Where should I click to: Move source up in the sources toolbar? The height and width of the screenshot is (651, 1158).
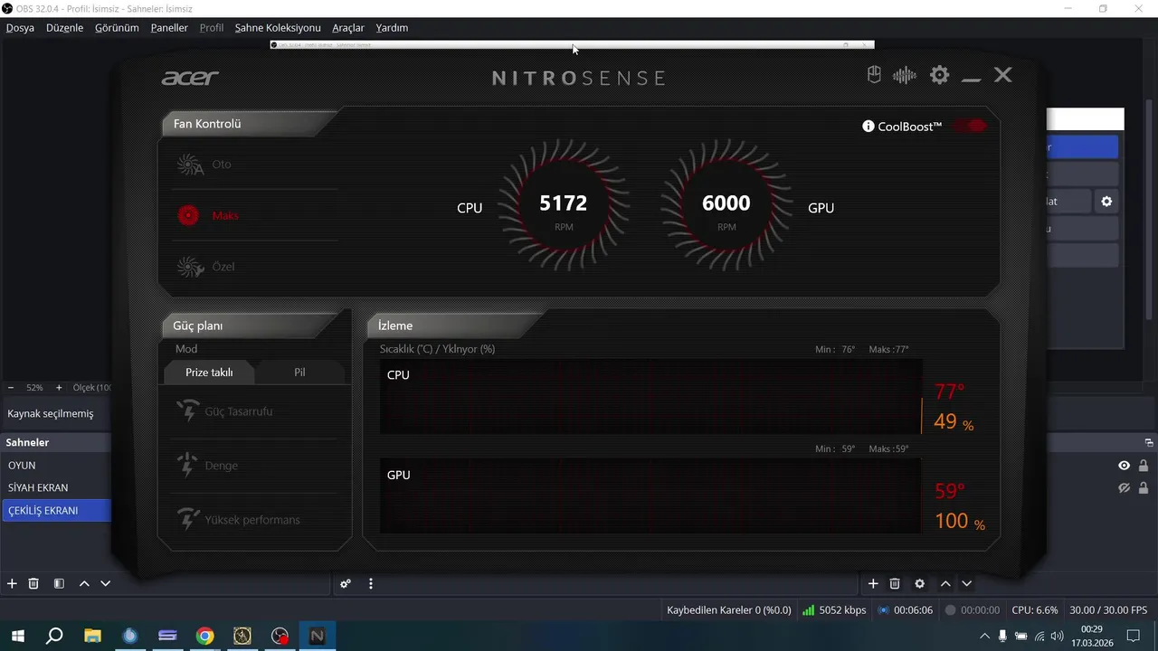945,584
